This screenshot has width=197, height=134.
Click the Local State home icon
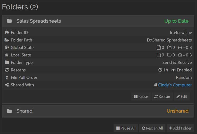point(7,55)
